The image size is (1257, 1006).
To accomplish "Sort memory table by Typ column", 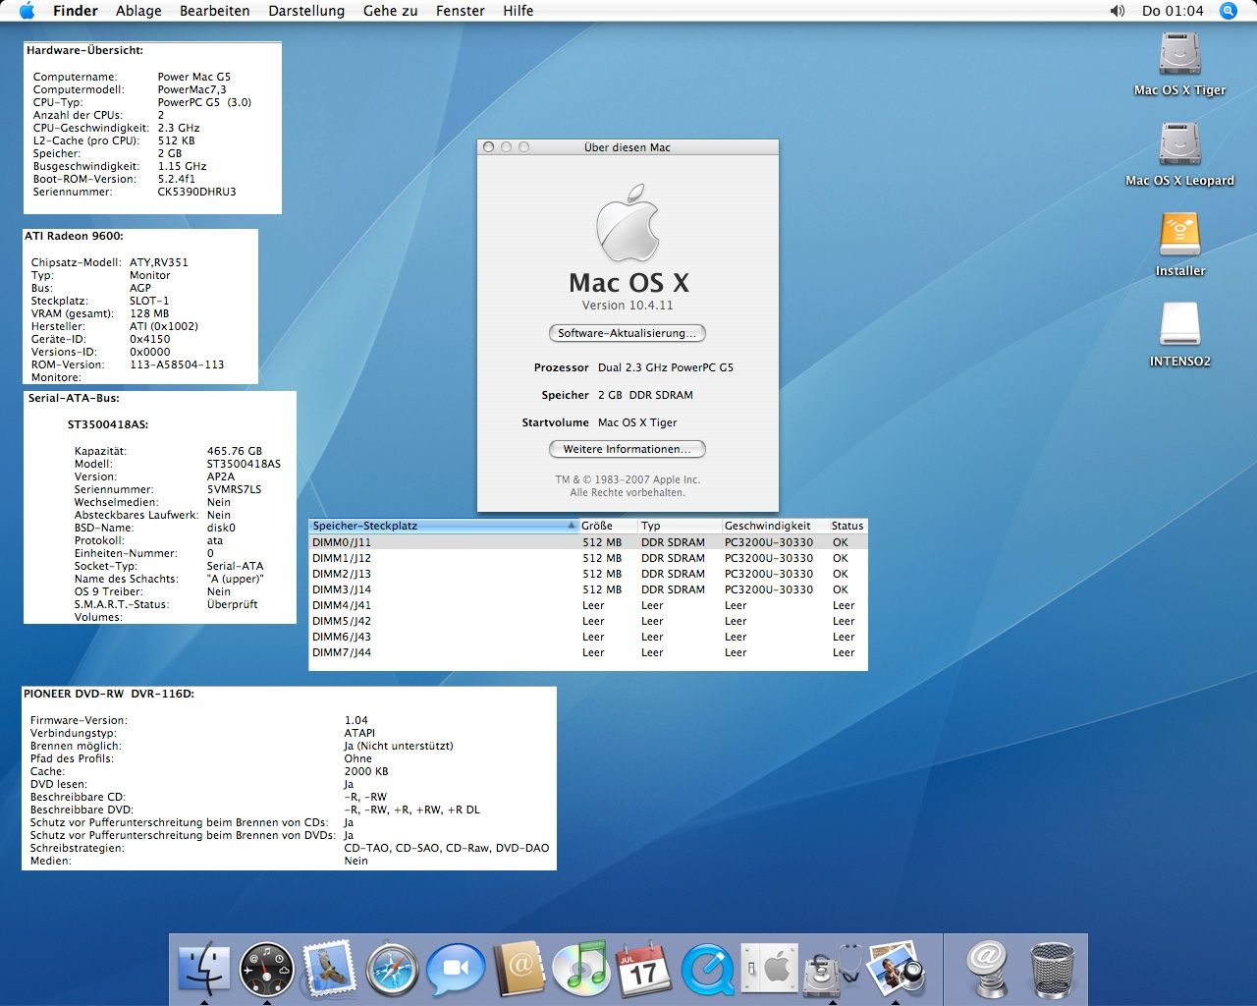I will (680, 526).
